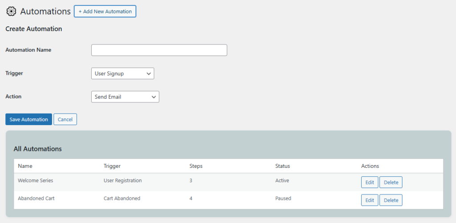The width and height of the screenshot is (456, 223).
Task: Click the Name column header in the table
Action: [25, 166]
